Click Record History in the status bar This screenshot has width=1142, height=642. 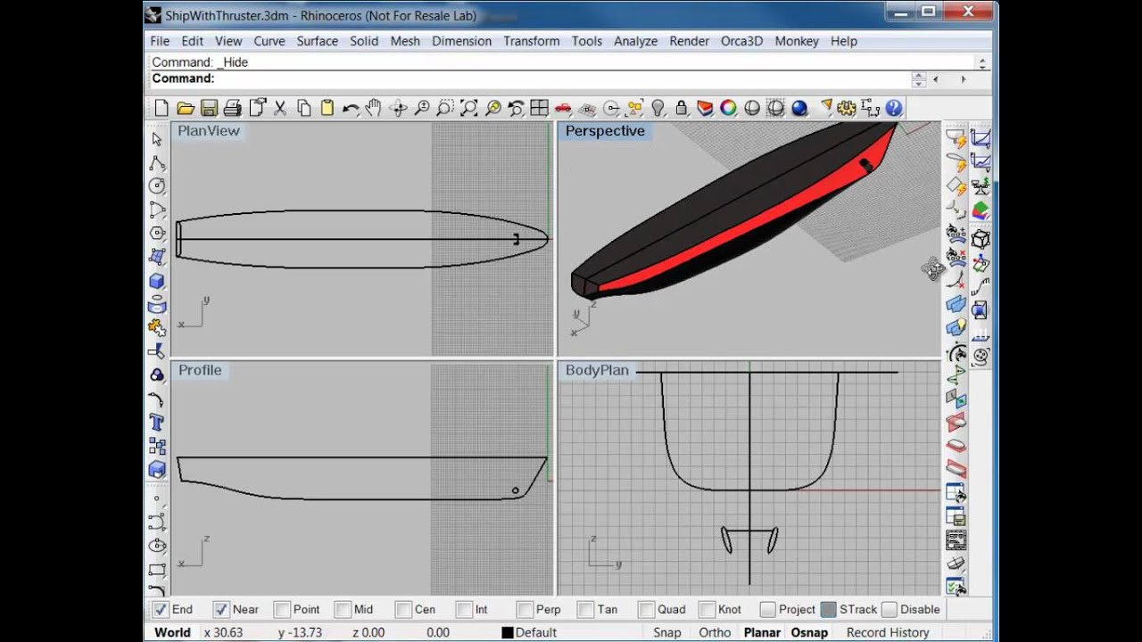888,632
